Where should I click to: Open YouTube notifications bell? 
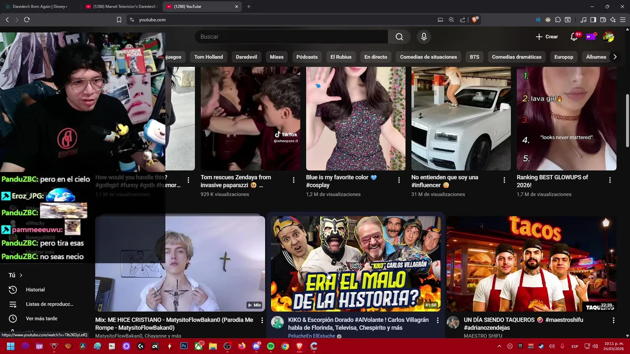(x=574, y=37)
